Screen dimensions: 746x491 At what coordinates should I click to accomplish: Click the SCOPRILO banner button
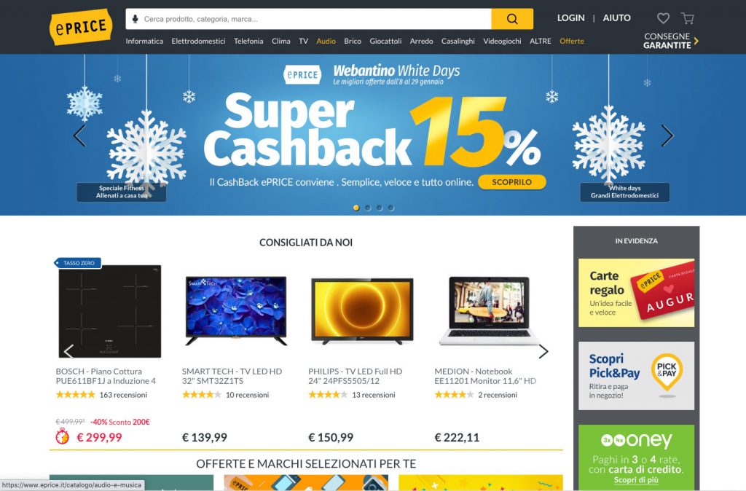(512, 181)
